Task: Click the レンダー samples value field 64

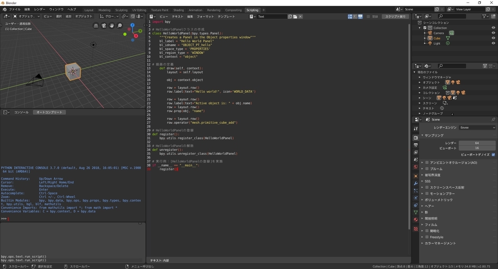Action: 477,143
